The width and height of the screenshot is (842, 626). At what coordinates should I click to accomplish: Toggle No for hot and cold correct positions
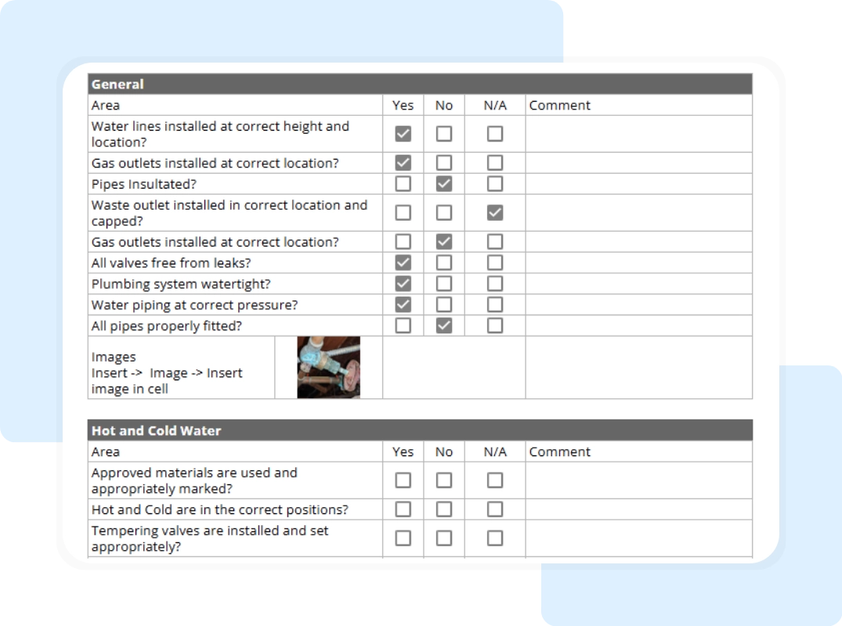click(x=443, y=509)
